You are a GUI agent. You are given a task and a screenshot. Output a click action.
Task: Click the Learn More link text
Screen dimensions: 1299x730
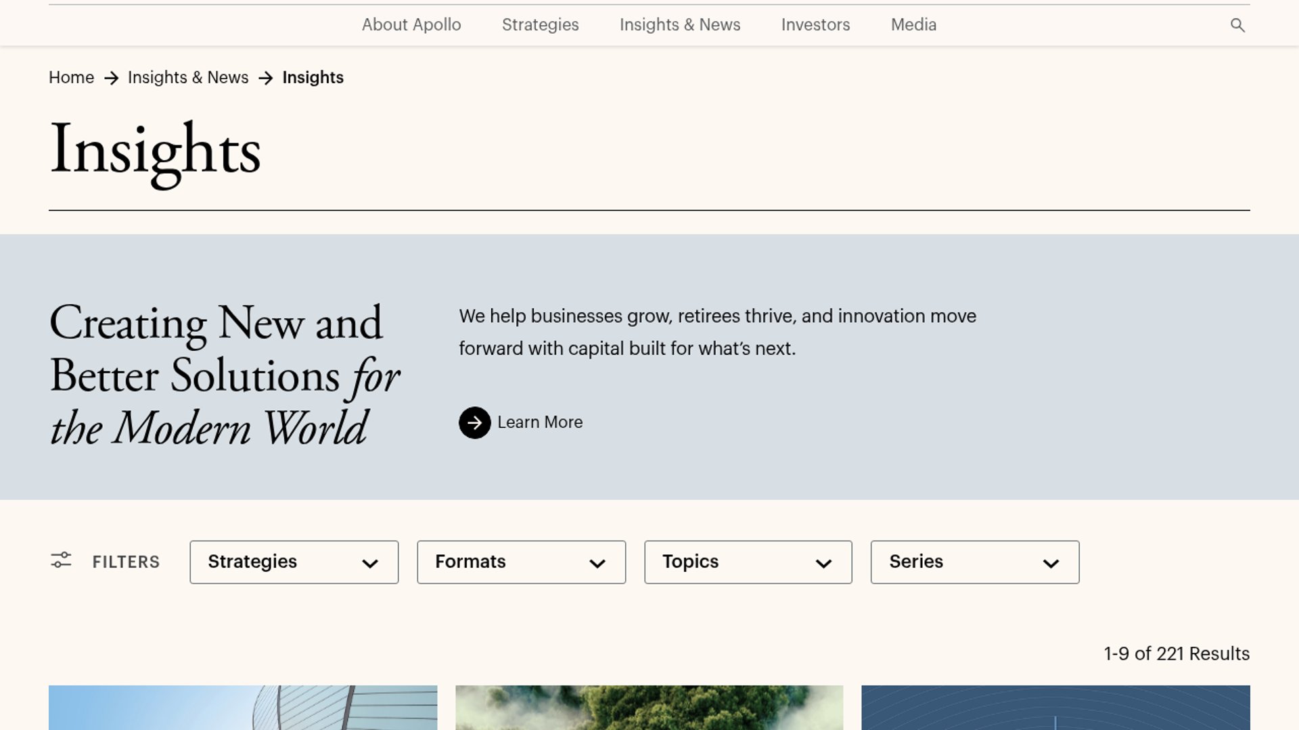pos(540,422)
